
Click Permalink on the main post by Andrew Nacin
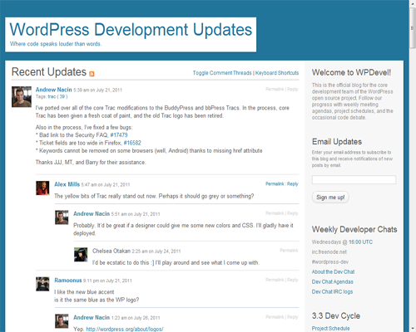pos(275,89)
